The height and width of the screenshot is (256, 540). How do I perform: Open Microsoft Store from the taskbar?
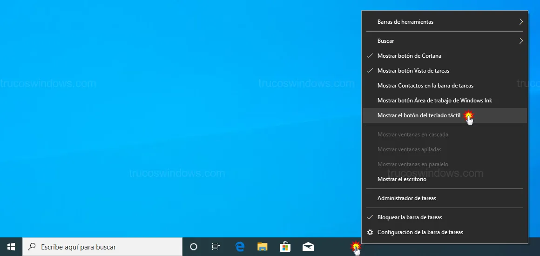[285, 247]
